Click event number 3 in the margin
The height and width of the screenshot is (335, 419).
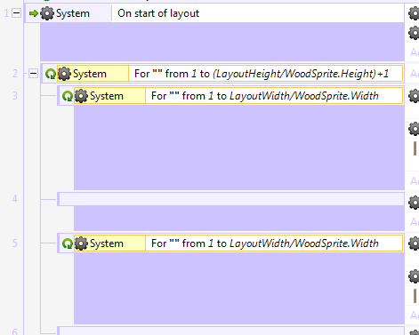click(x=15, y=96)
